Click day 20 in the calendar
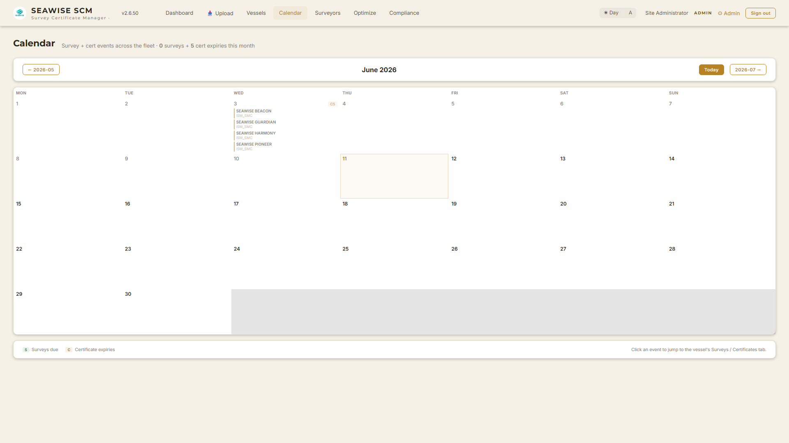The image size is (789, 443). (612, 221)
